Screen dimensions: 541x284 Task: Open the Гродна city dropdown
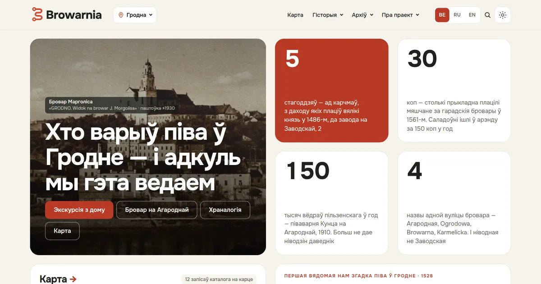135,15
